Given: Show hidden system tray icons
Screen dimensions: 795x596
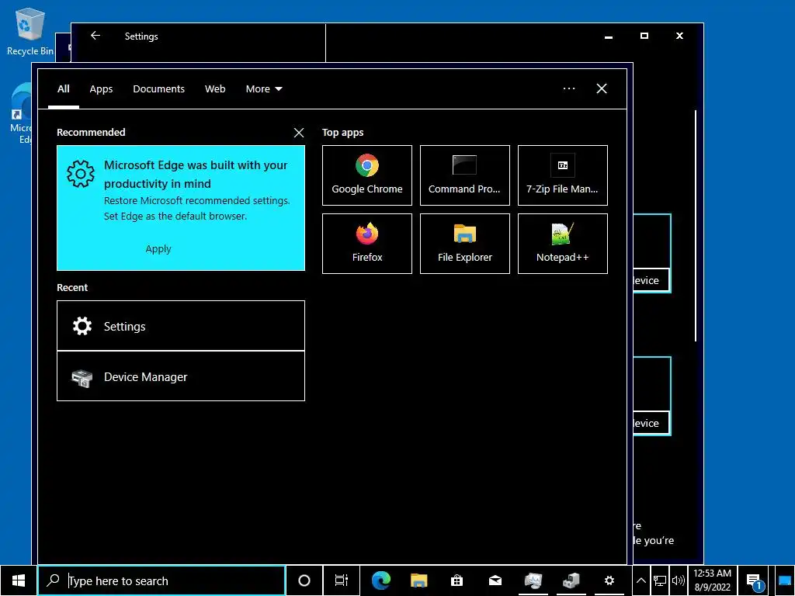Looking at the screenshot, I should tap(641, 580).
